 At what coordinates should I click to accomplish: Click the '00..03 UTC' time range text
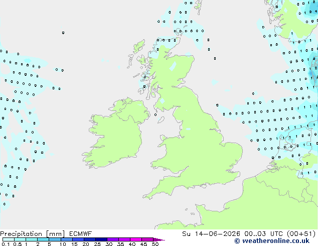click(x=263, y=234)
